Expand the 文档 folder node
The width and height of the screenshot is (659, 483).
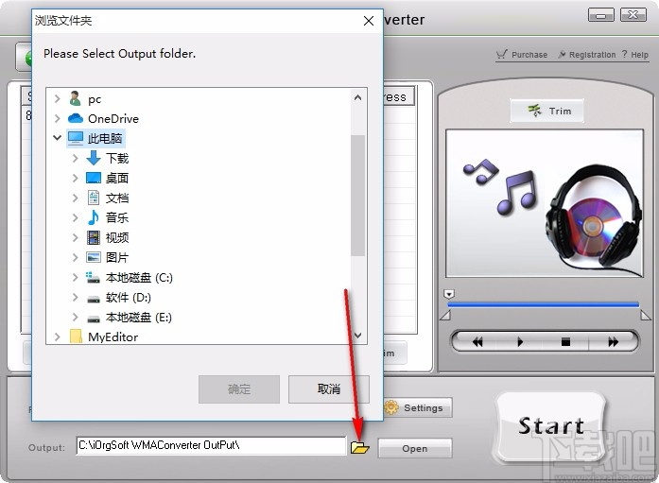coord(76,198)
